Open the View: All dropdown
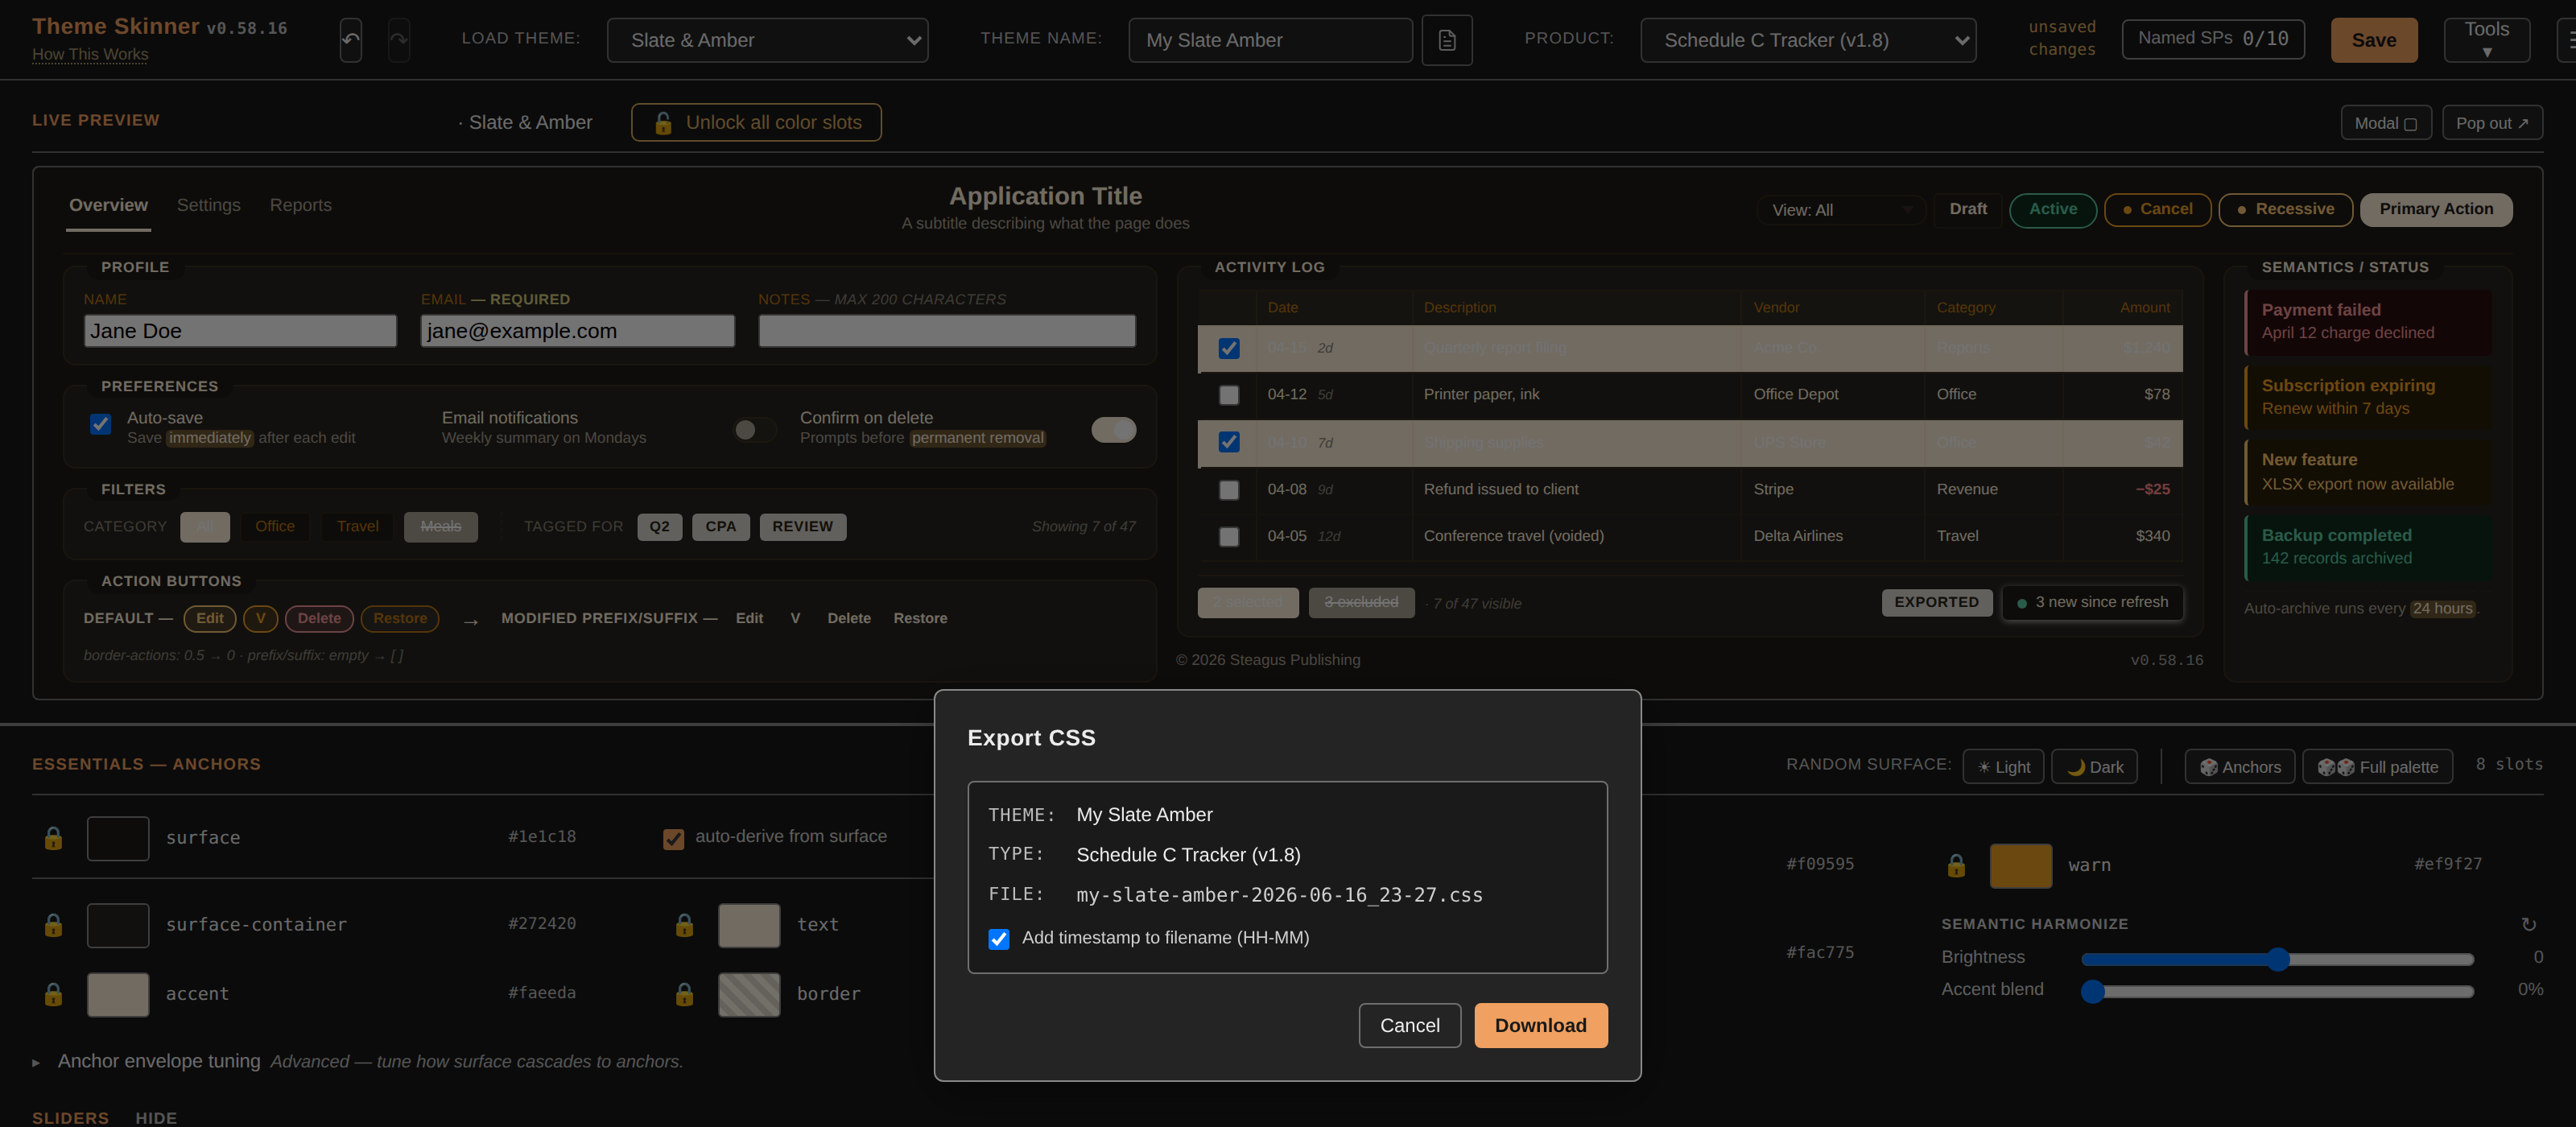The height and width of the screenshot is (1127, 2576). [x=1840, y=210]
